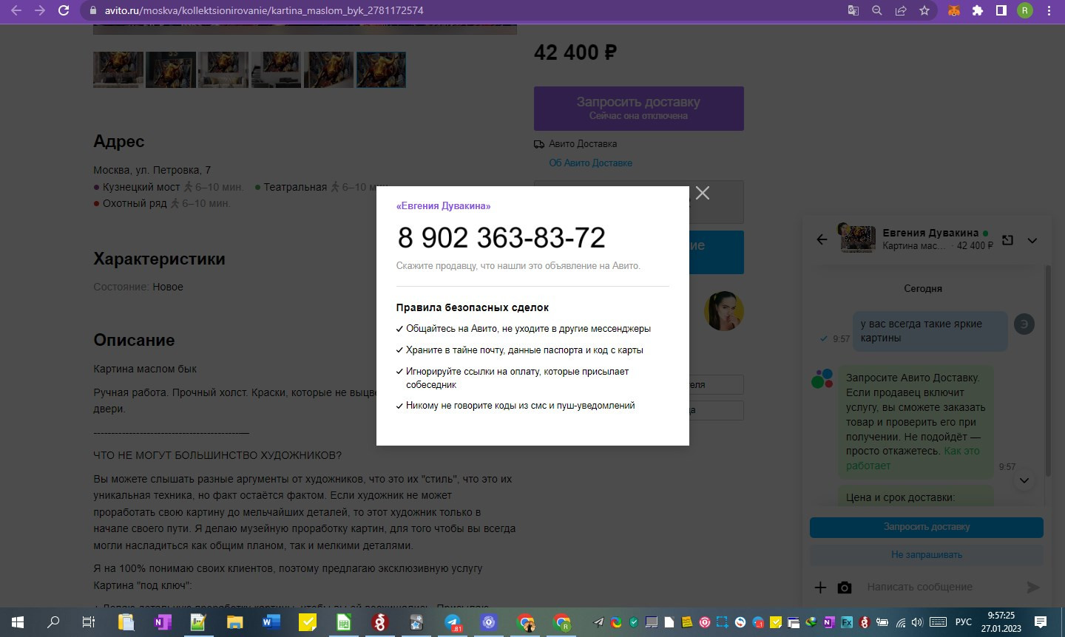This screenshot has width=1065, height=637.
Task: Open Windows taskbar search
Action: coord(53,622)
